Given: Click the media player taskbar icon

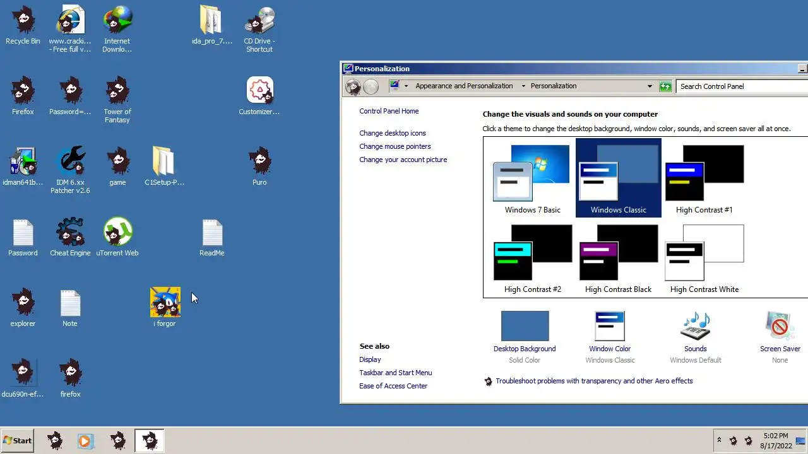Looking at the screenshot, I should point(85,441).
